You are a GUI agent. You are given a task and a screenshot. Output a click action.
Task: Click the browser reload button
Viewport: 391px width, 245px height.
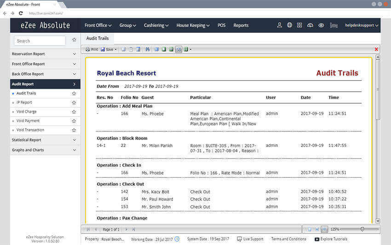[x=21, y=13]
